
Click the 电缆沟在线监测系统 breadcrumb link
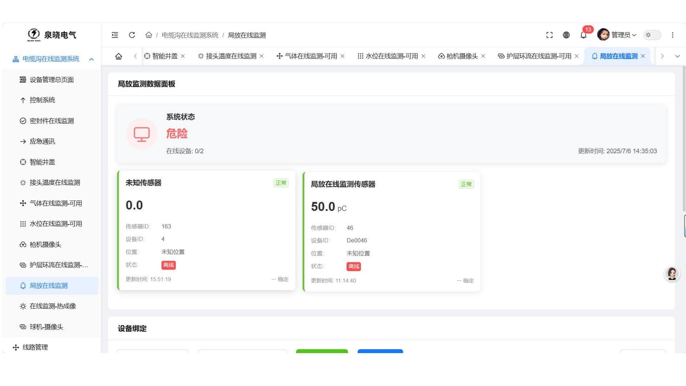[x=190, y=35]
